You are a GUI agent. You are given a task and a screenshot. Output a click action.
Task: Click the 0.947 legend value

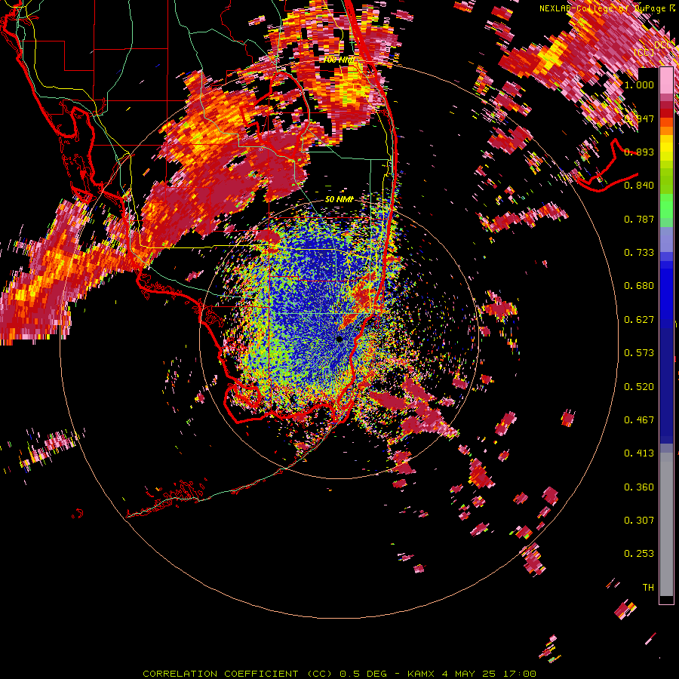point(639,118)
